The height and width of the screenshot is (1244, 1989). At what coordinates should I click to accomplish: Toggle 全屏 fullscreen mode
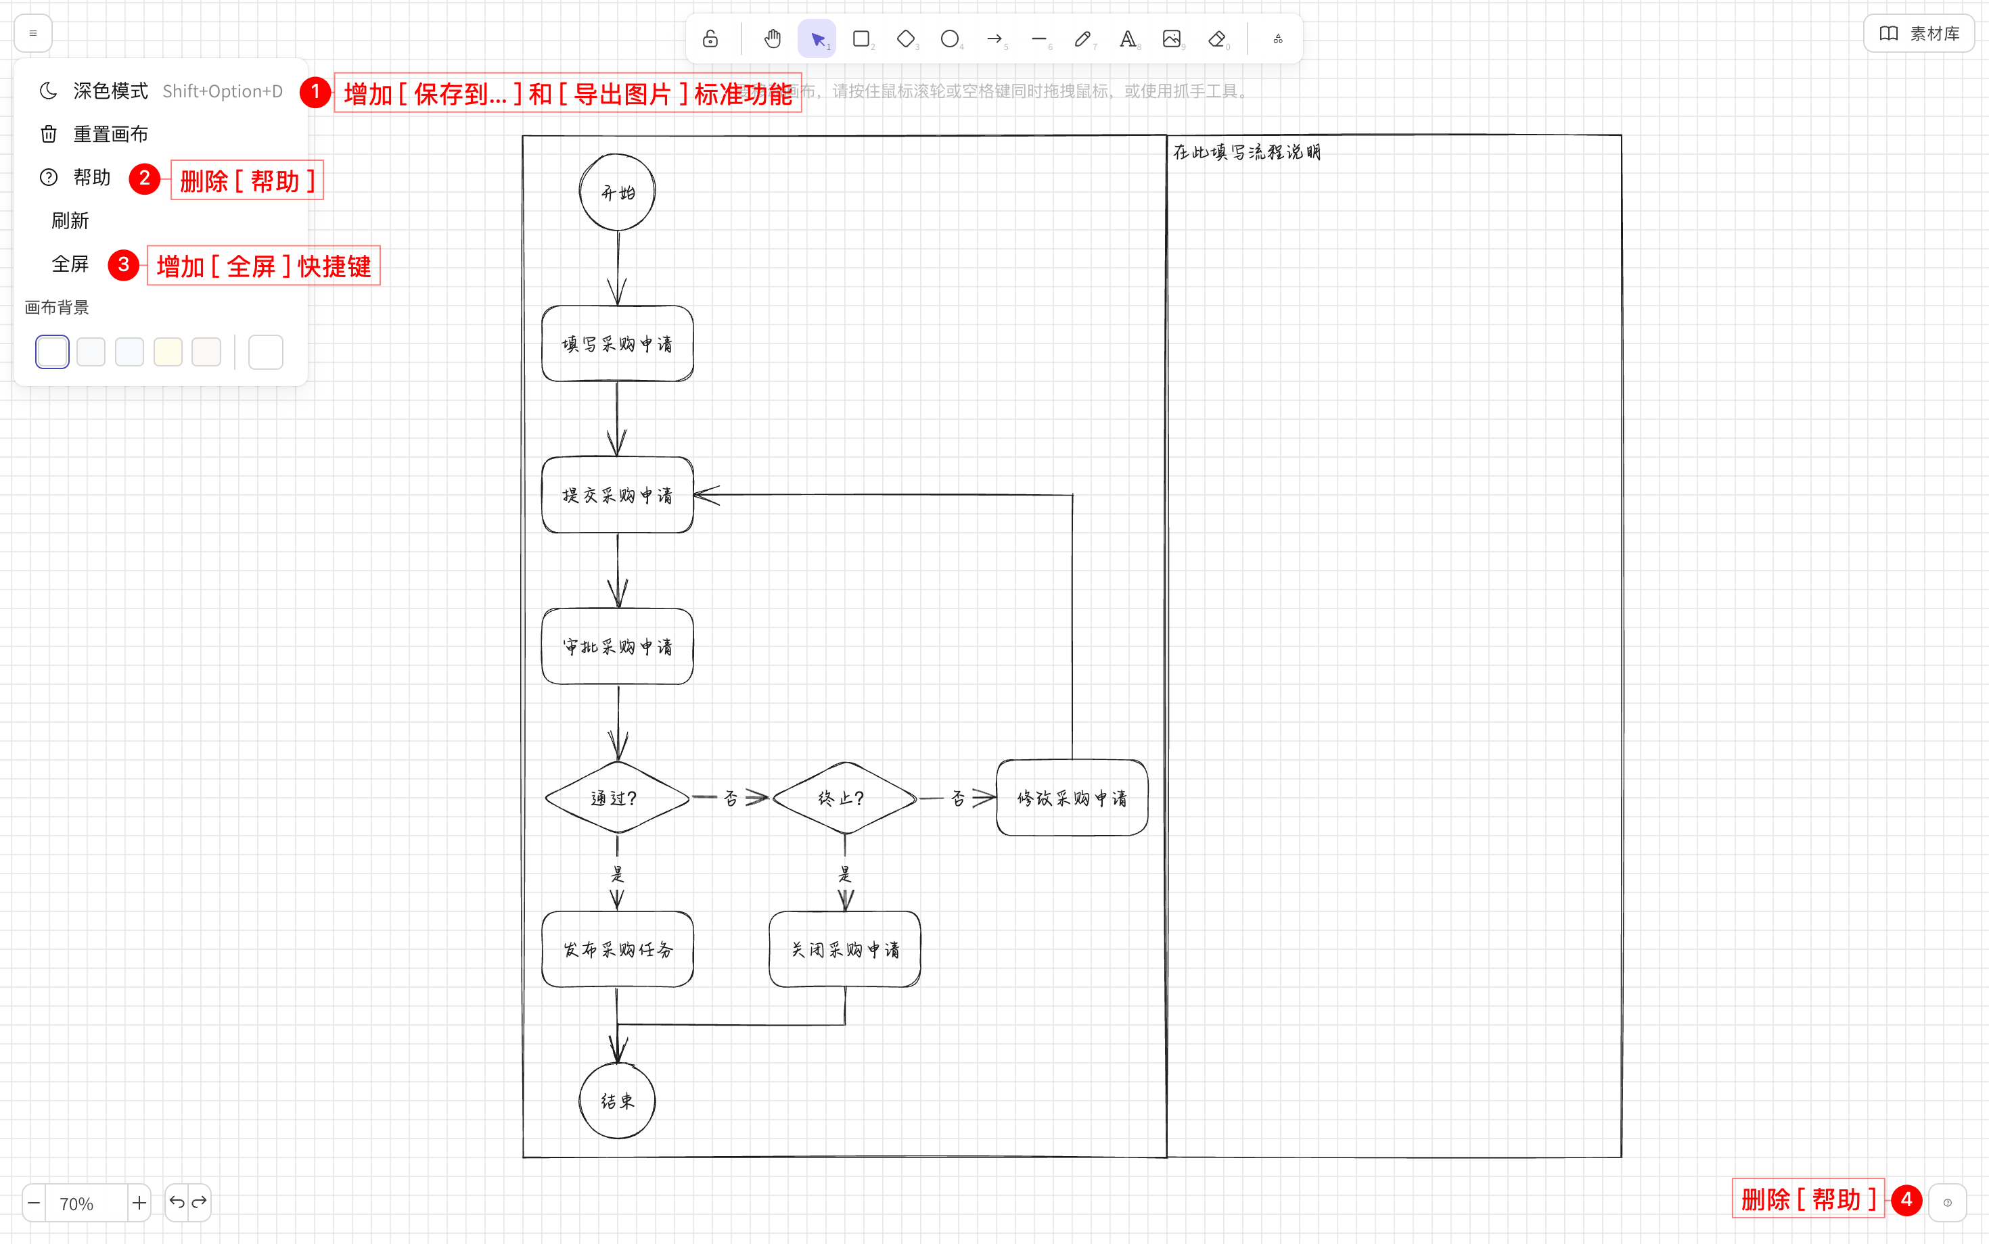pos(70,264)
